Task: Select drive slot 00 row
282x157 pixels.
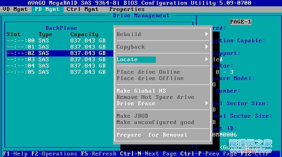Action: pos(60,41)
